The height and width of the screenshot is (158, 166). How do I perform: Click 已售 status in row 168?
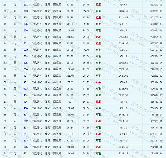(x=99, y=5)
